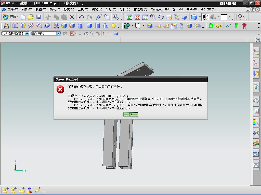Expand the rendering style dropdown arrow
This screenshot has height=195, width=261.
click(200, 17)
